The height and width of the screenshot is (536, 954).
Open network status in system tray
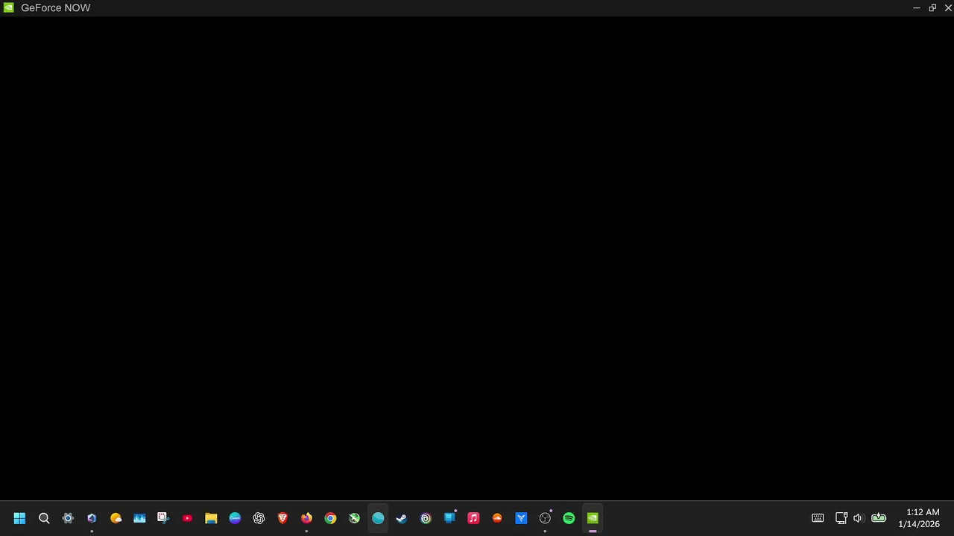(841, 518)
